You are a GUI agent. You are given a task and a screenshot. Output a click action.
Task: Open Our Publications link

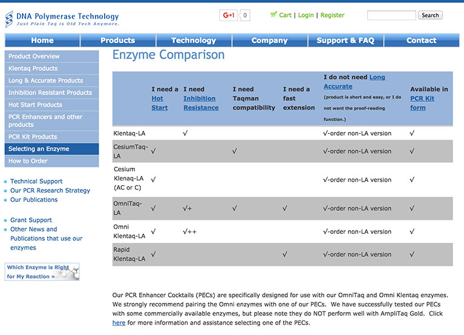point(34,200)
